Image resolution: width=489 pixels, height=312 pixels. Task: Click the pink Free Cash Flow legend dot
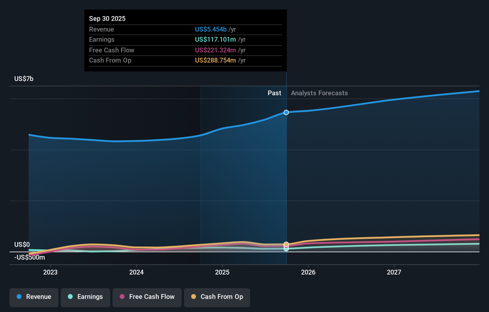(x=122, y=297)
